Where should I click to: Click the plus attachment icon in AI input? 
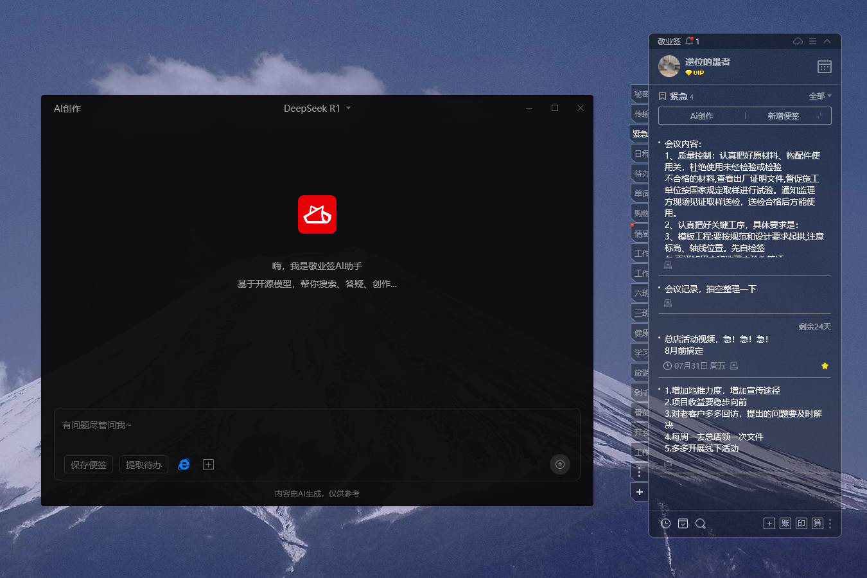coord(208,464)
